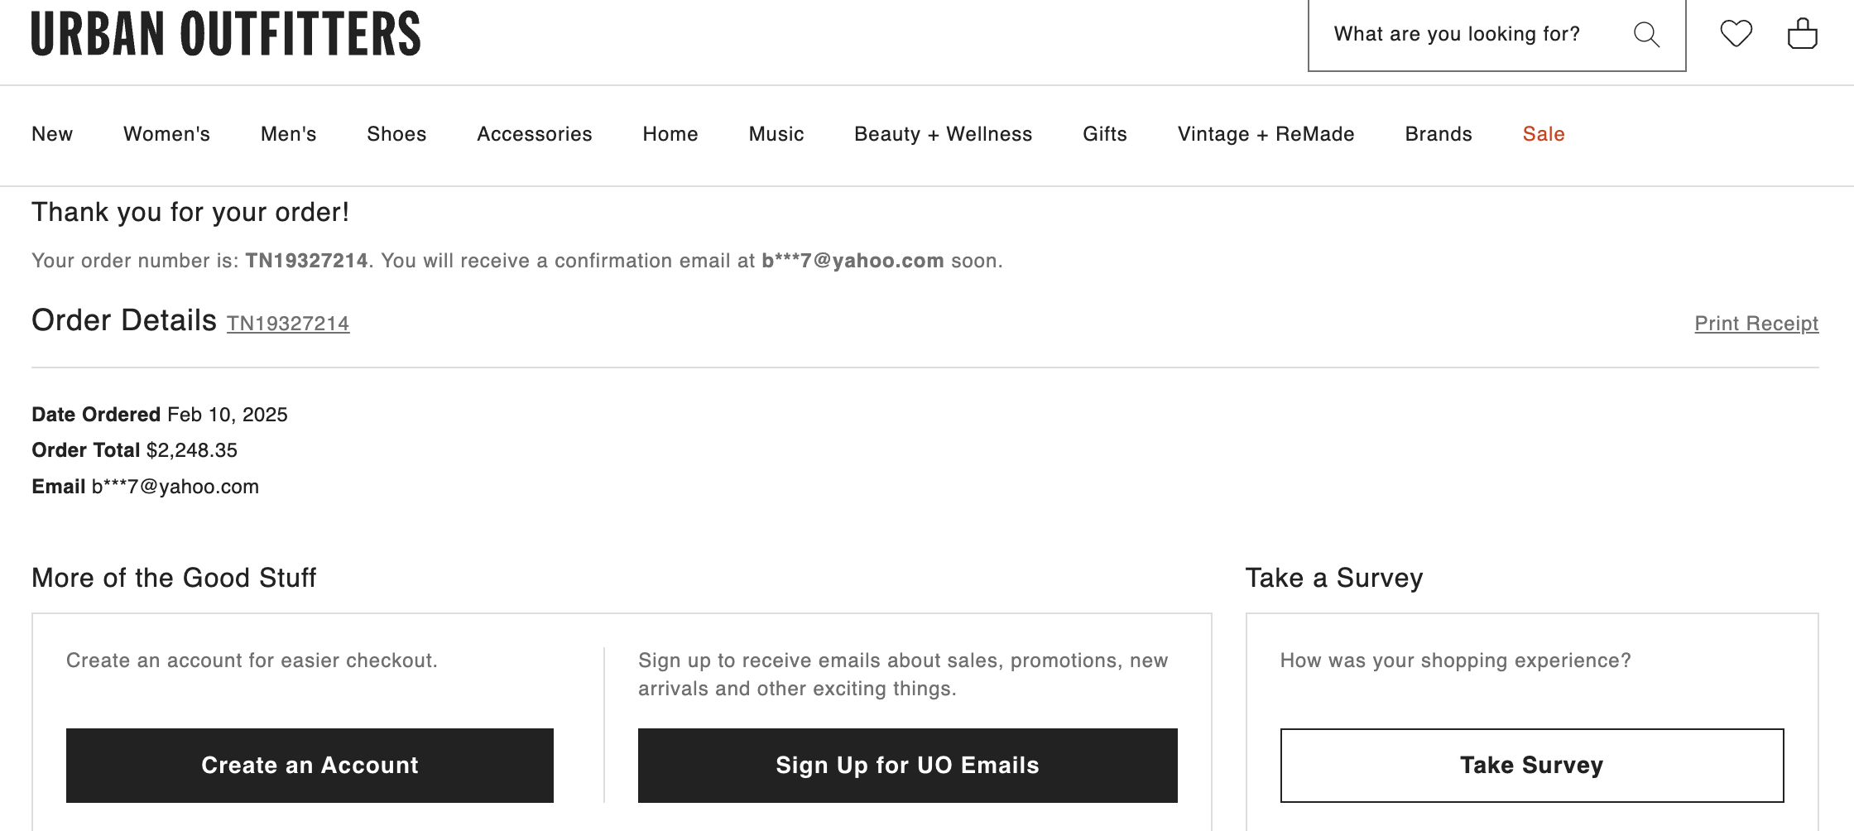Open the wishlist heart icon
The image size is (1854, 831).
click(1736, 34)
